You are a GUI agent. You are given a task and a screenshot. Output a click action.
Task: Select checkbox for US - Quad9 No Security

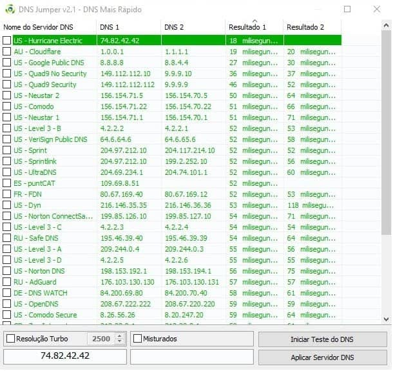[x=7, y=74]
